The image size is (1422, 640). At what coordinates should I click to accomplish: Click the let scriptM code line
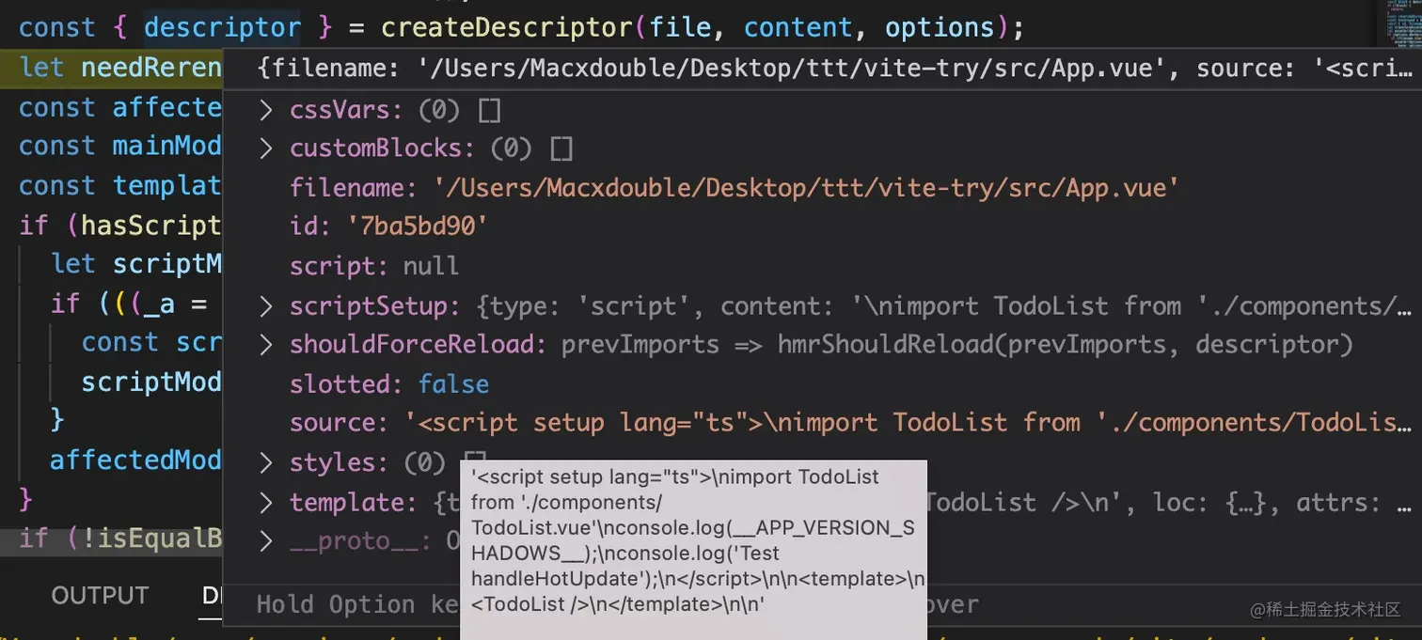[x=135, y=264]
